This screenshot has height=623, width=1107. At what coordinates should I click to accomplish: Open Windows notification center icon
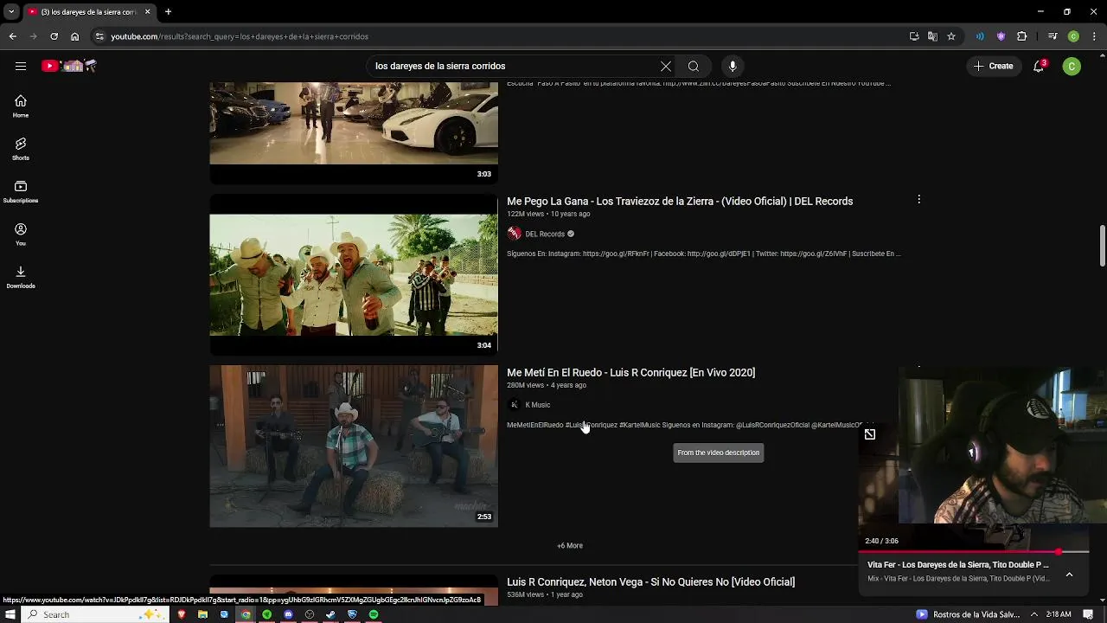coord(1089,614)
